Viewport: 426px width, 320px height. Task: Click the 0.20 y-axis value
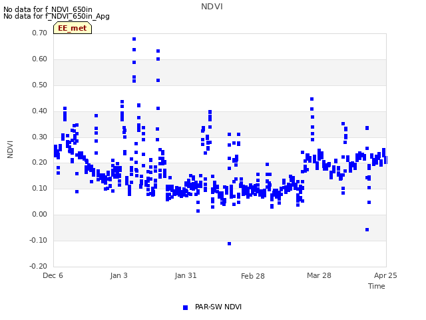pos(39,163)
